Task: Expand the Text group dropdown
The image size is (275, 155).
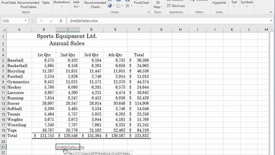Action: click(x=234, y=6)
